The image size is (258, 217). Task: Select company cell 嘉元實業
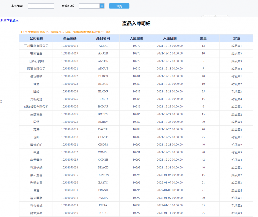(x=36, y=160)
